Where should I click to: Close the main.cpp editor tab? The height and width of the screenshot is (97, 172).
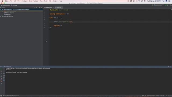[62, 8]
